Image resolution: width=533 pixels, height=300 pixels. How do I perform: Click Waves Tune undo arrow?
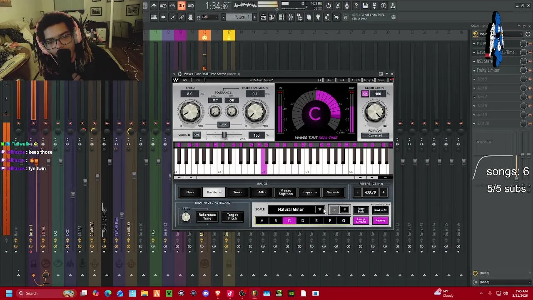(185, 80)
